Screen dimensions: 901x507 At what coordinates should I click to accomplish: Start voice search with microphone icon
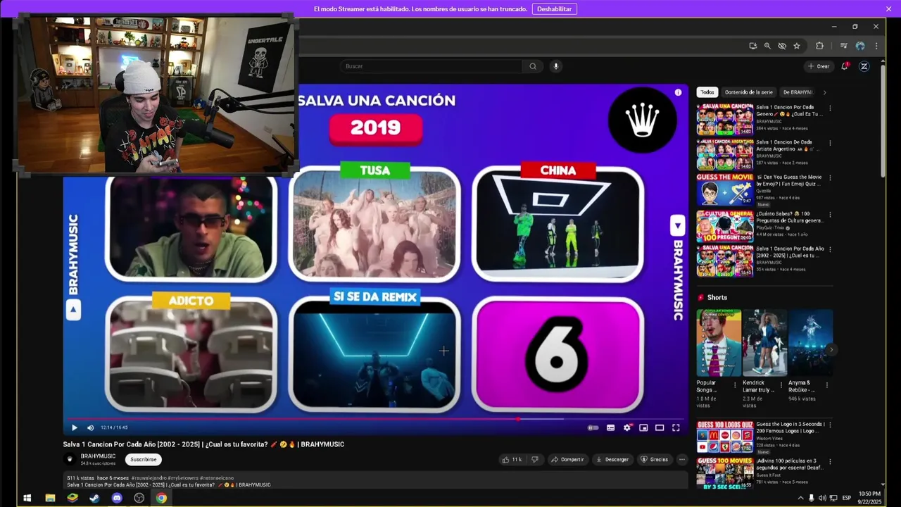click(x=556, y=66)
